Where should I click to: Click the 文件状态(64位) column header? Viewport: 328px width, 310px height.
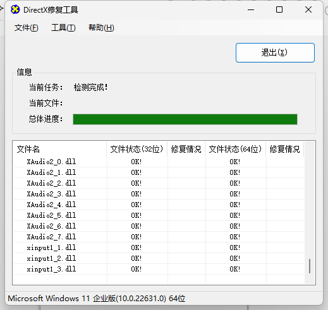(236, 149)
